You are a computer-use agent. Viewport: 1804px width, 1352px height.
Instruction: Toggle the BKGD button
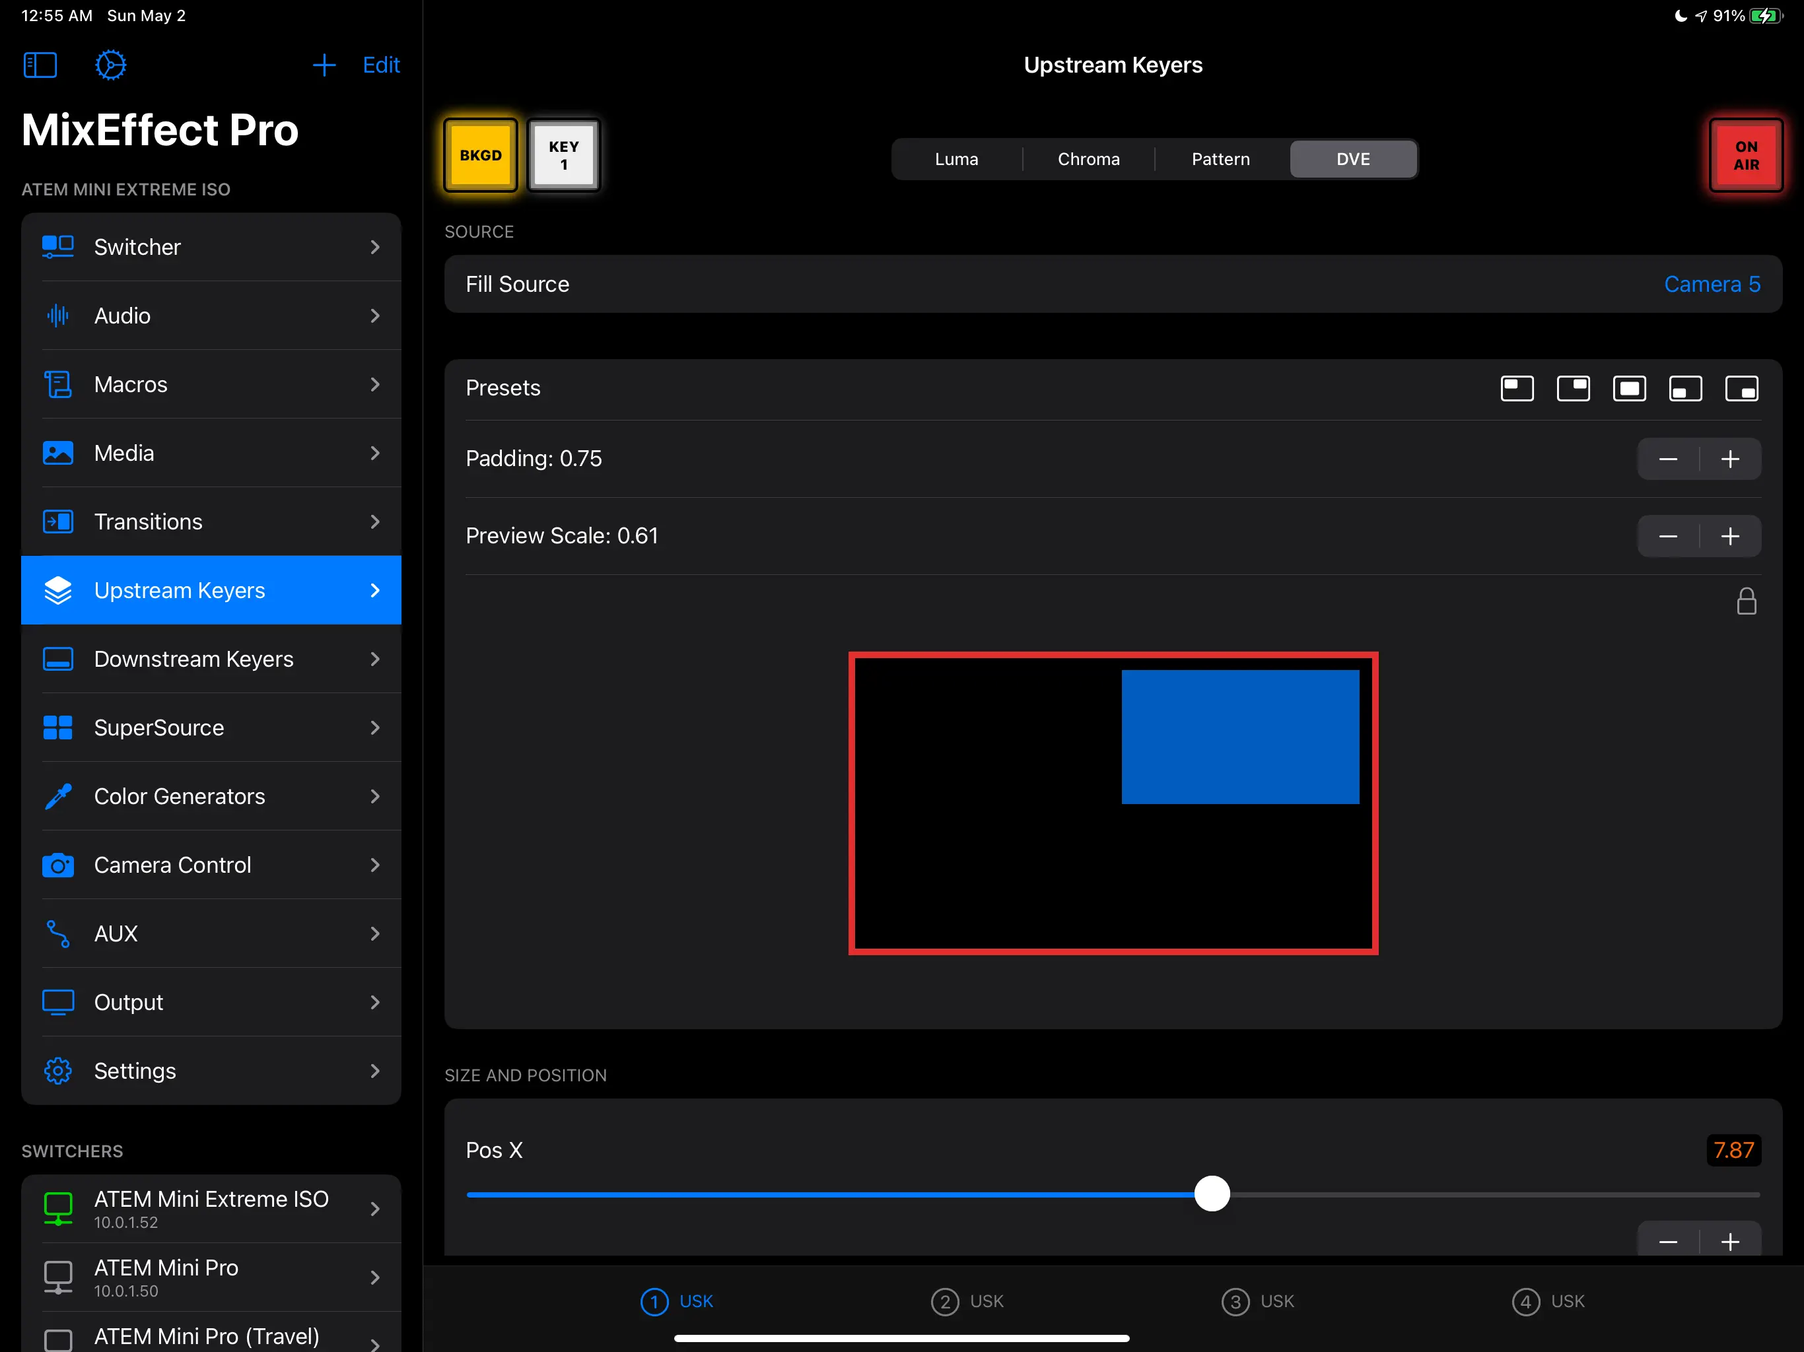(x=480, y=156)
